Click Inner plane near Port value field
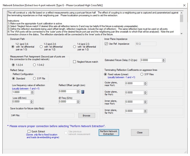This screenshot has height=156, width=190. tap(135, 102)
